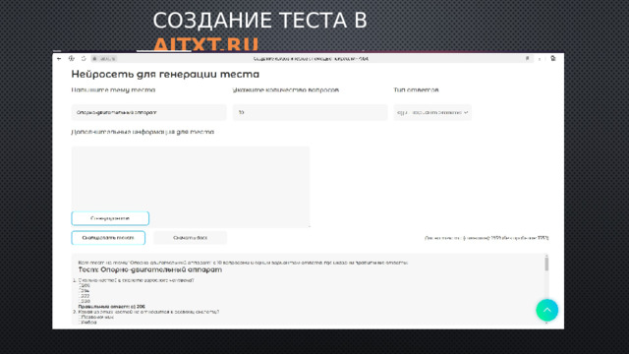Open the extensions icon at browser bar end
The height and width of the screenshot is (354, 629).
[x=553, y=59]
